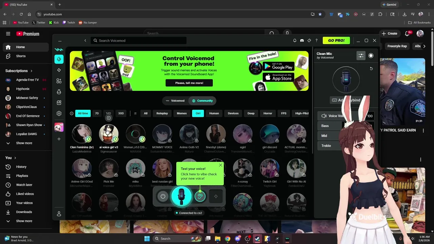Click the Voicemod back arrow
The width and height of the screenshot is (434, 244).
[x=85, y=41]
